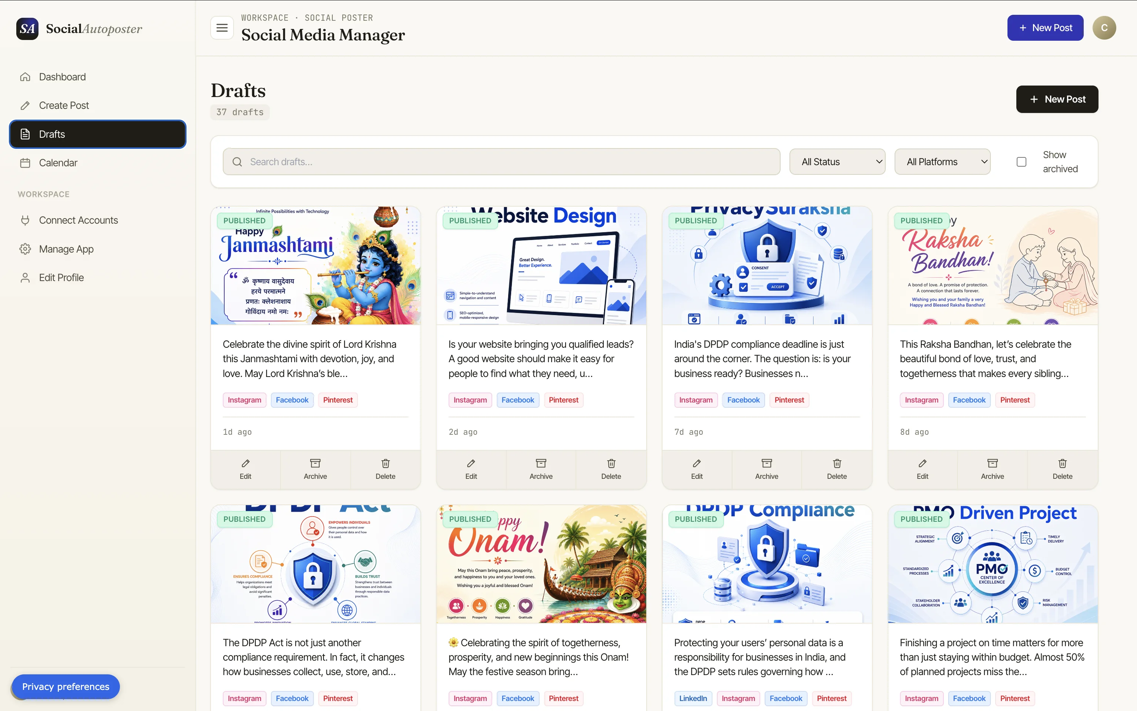Click the black New Post button

(1057, 99)
